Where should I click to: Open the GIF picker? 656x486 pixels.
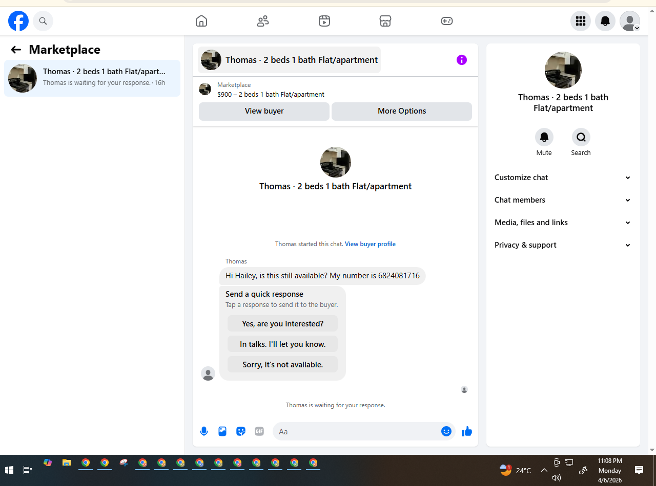[259, 431]
